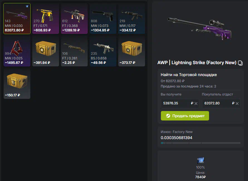Open Найти на Торговой площадке link

[189, 75]
